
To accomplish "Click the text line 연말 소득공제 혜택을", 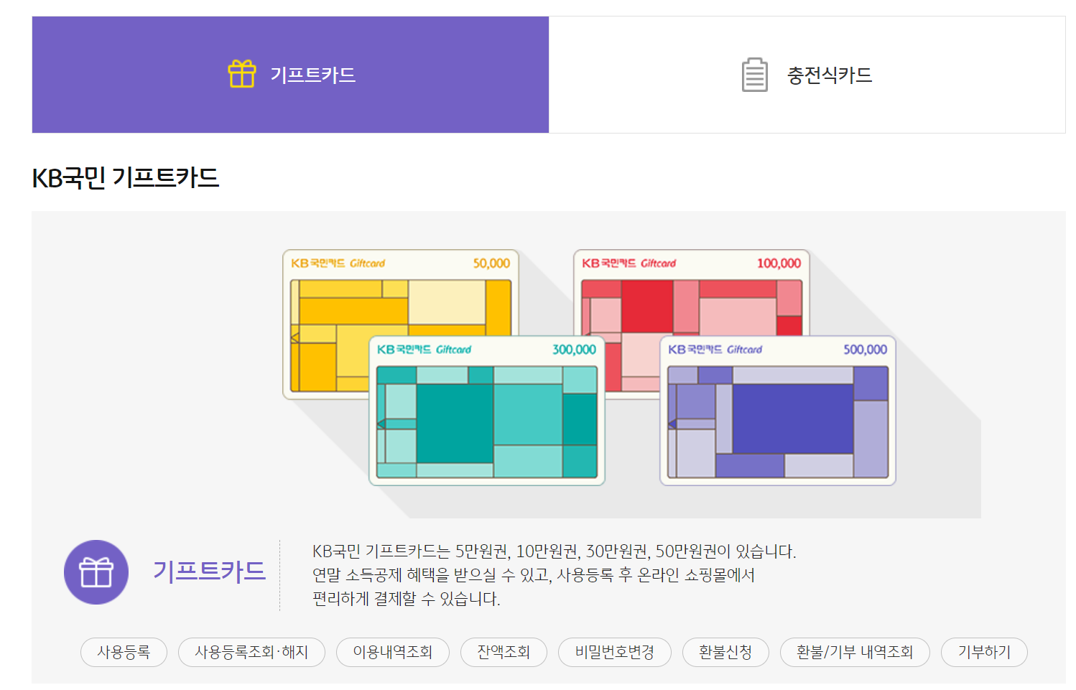I will click(x=534, y=575).
